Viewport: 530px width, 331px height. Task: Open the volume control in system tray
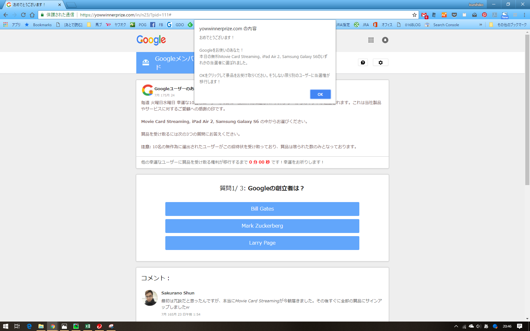479,326
